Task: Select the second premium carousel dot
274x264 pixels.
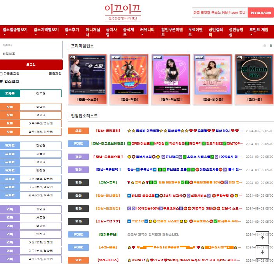Action: pos(270,46)
